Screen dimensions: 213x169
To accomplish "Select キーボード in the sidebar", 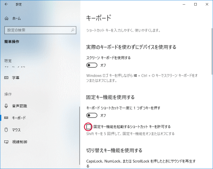I will click(x=19, y=117).
